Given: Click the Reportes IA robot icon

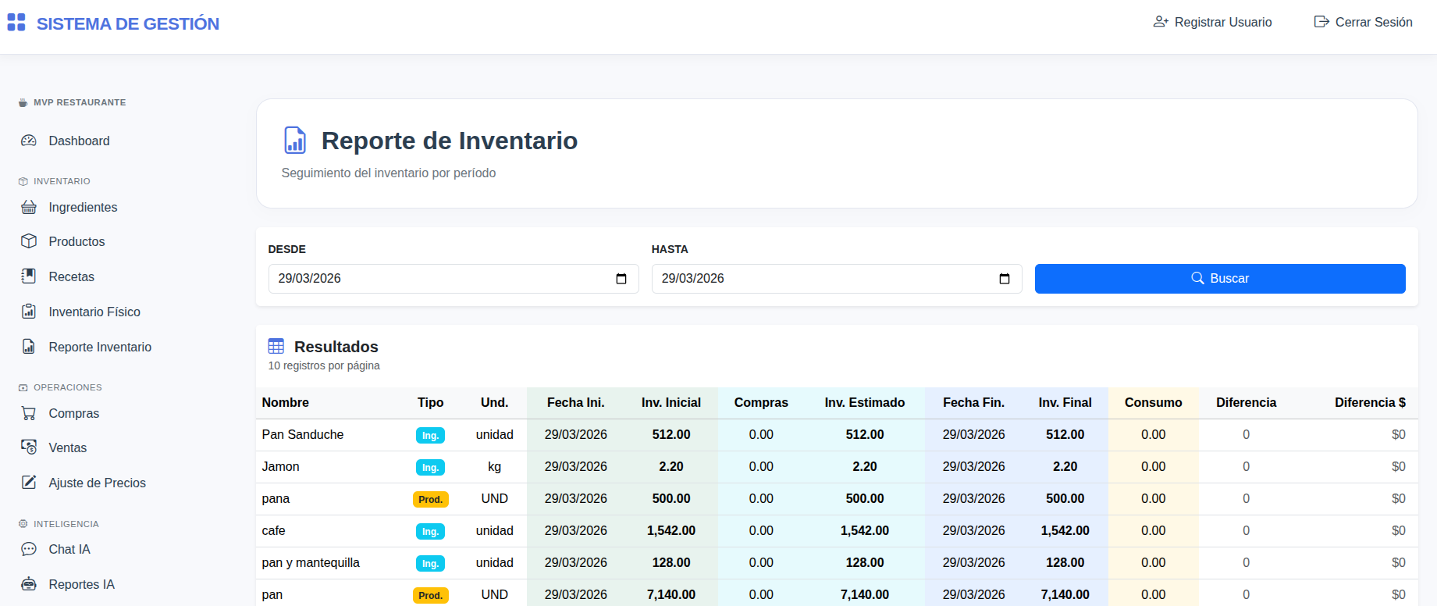Looking at the screenshot, I should point(29,584).
